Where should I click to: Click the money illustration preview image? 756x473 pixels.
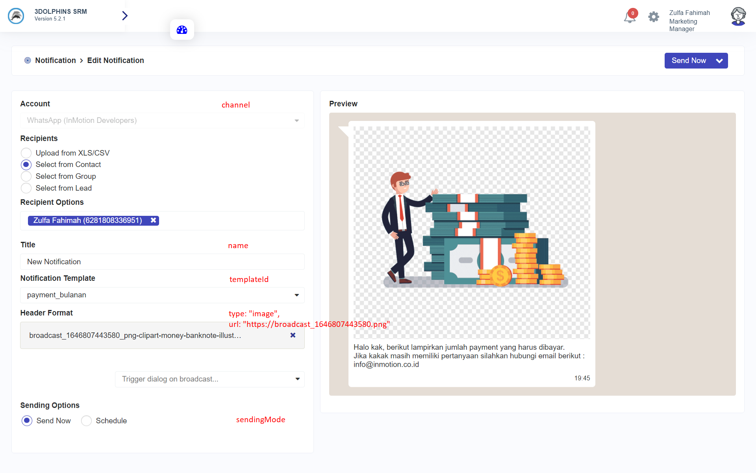pos(472,232)
